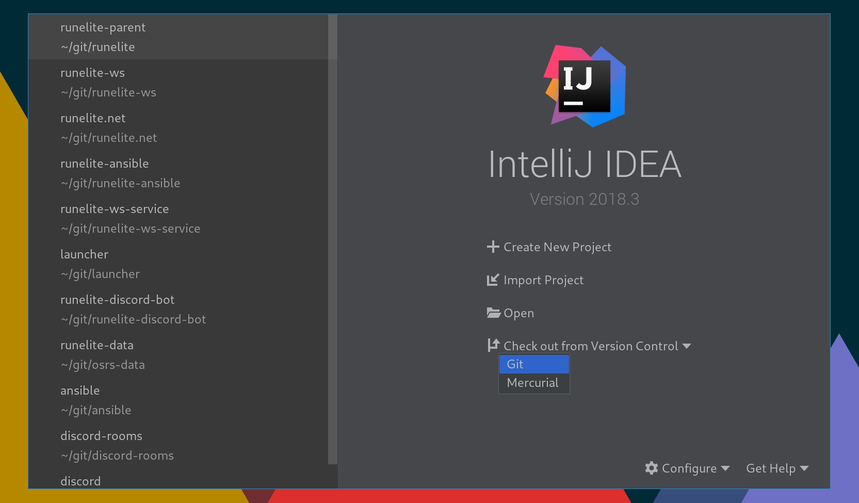Select Git from the checkout menu
This screenshot has width=859, height=503.
[x=534, y=364]
